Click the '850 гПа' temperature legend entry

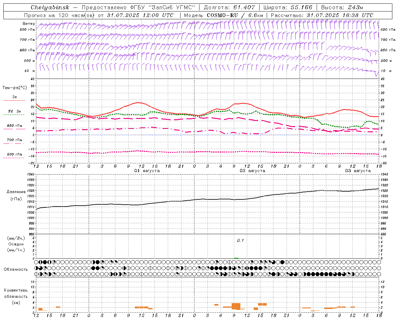(15, 126)
